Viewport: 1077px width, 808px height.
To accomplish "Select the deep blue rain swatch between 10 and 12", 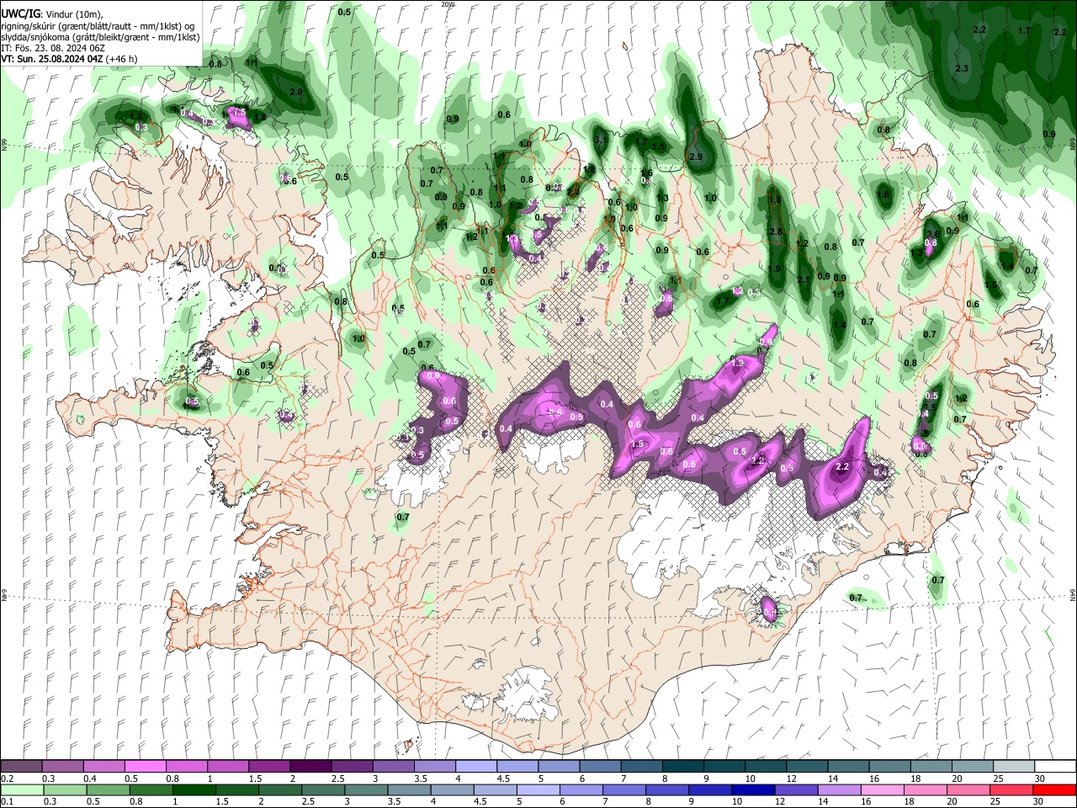I will (x=752, y=789).
